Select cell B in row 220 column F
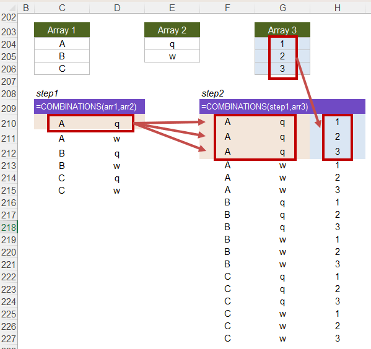 (227, 252)
